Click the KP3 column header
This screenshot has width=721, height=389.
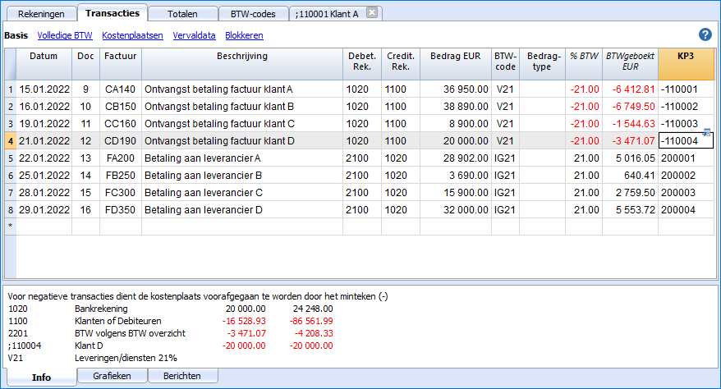pos(686,64)
